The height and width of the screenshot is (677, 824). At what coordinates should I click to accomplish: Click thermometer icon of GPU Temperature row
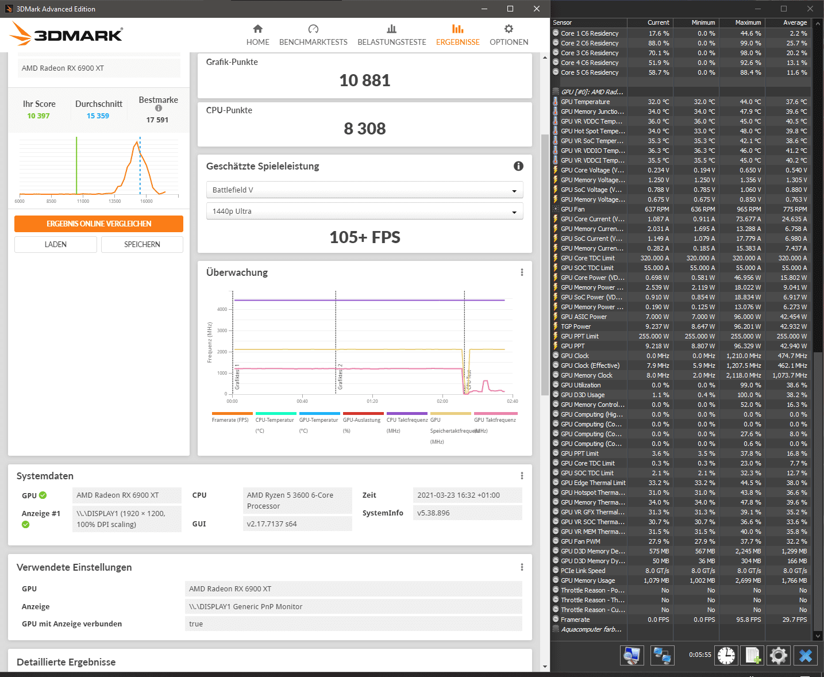coord(556,102)
